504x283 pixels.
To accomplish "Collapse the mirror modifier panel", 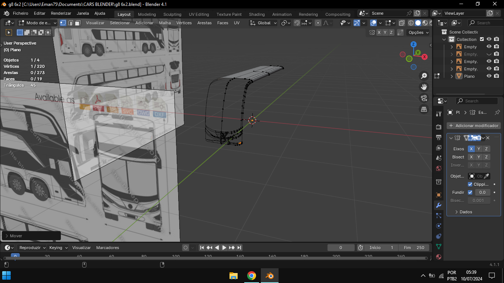I will 451,138.
